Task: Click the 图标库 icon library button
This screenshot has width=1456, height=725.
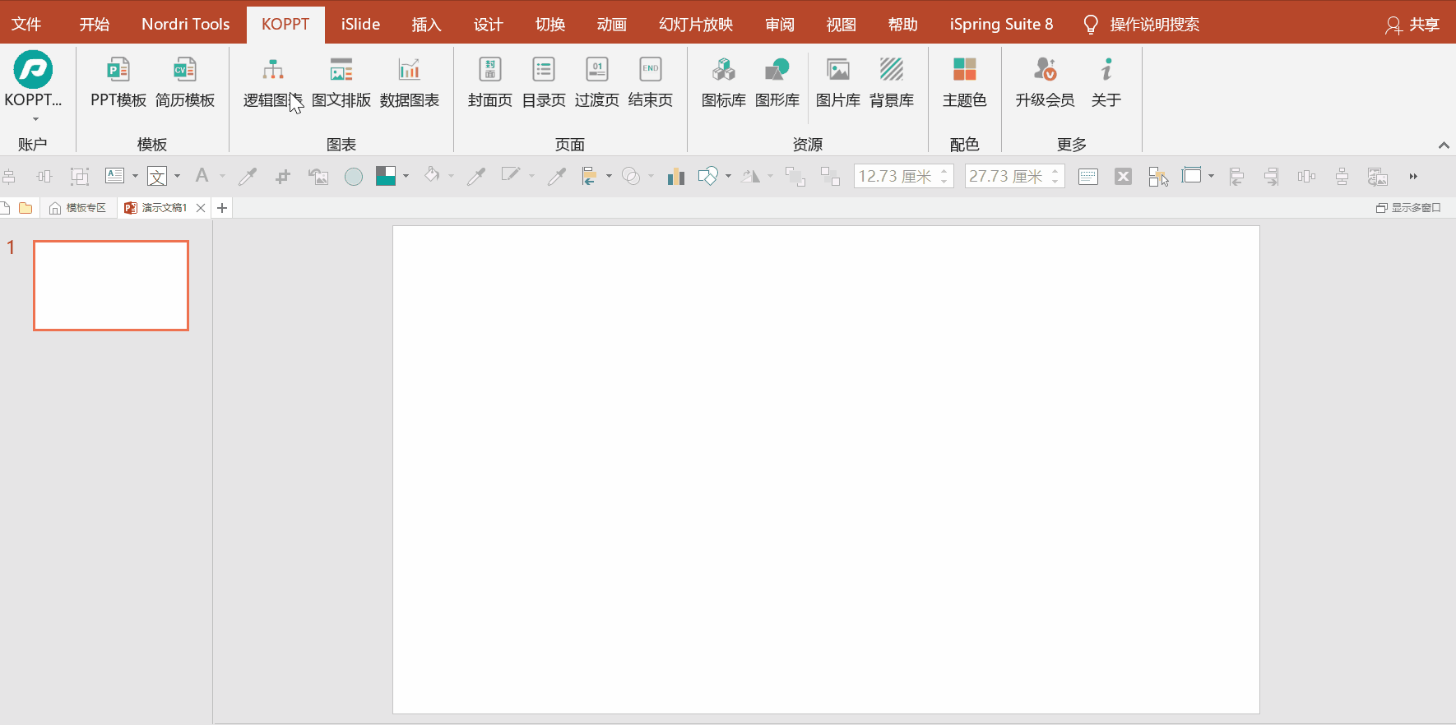Action: click(x=723, y=82)
